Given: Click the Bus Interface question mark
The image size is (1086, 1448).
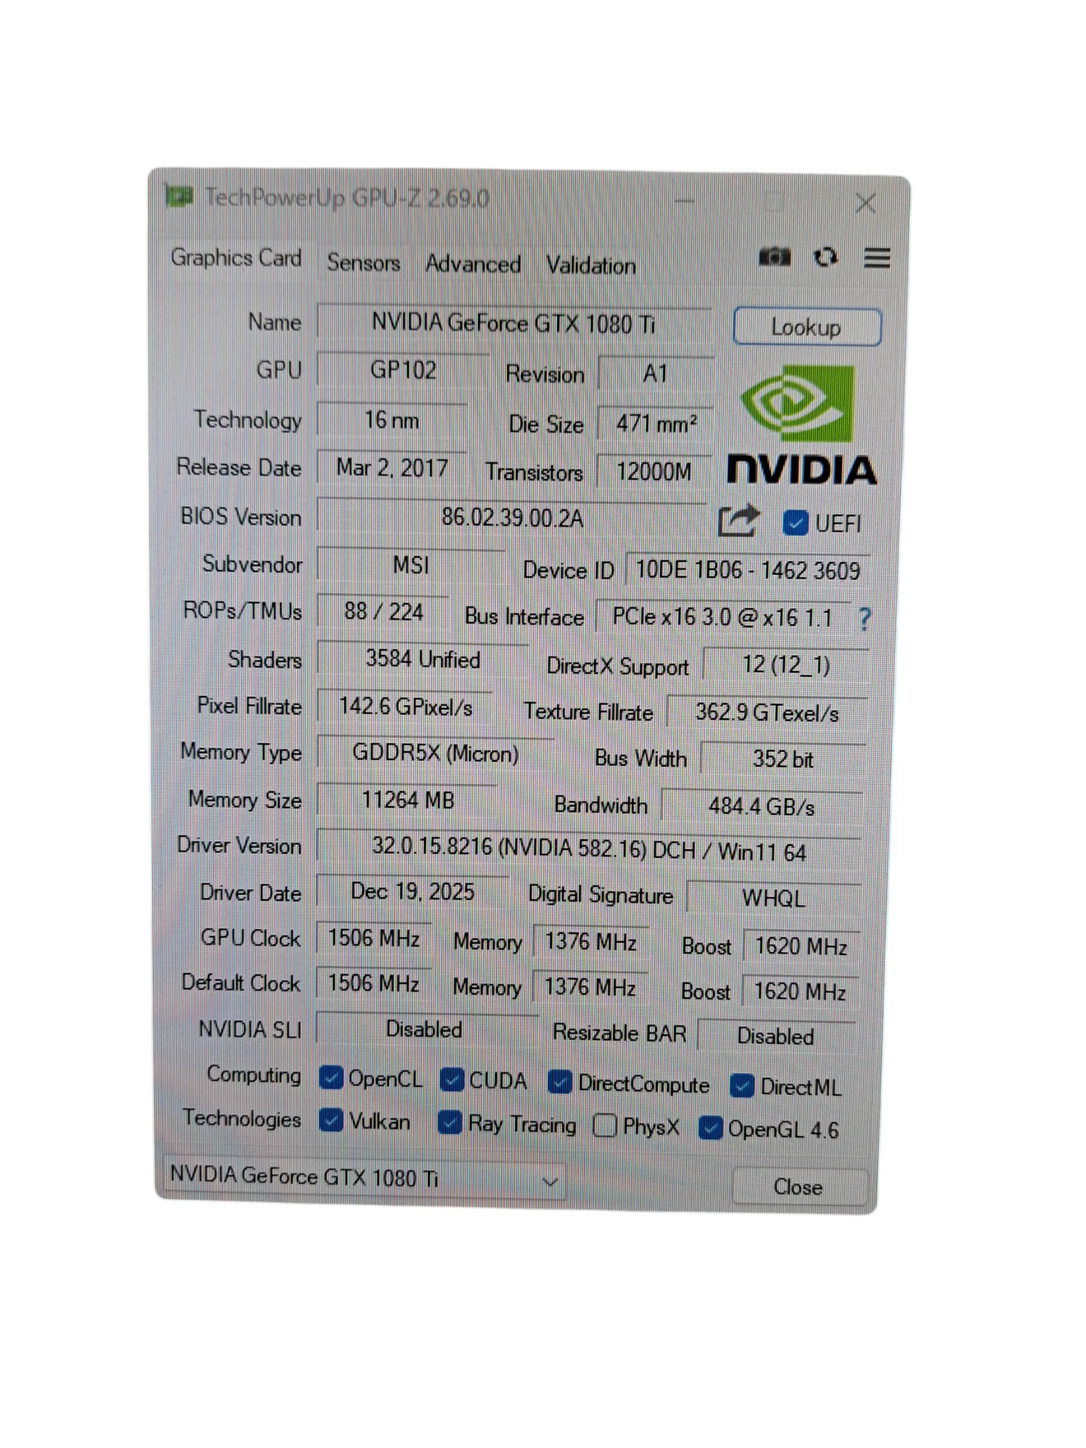Looking at the screenshot, I should tap(864, 619).
